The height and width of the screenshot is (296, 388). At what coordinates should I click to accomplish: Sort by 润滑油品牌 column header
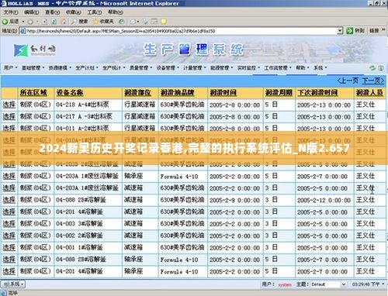point(177,92)
